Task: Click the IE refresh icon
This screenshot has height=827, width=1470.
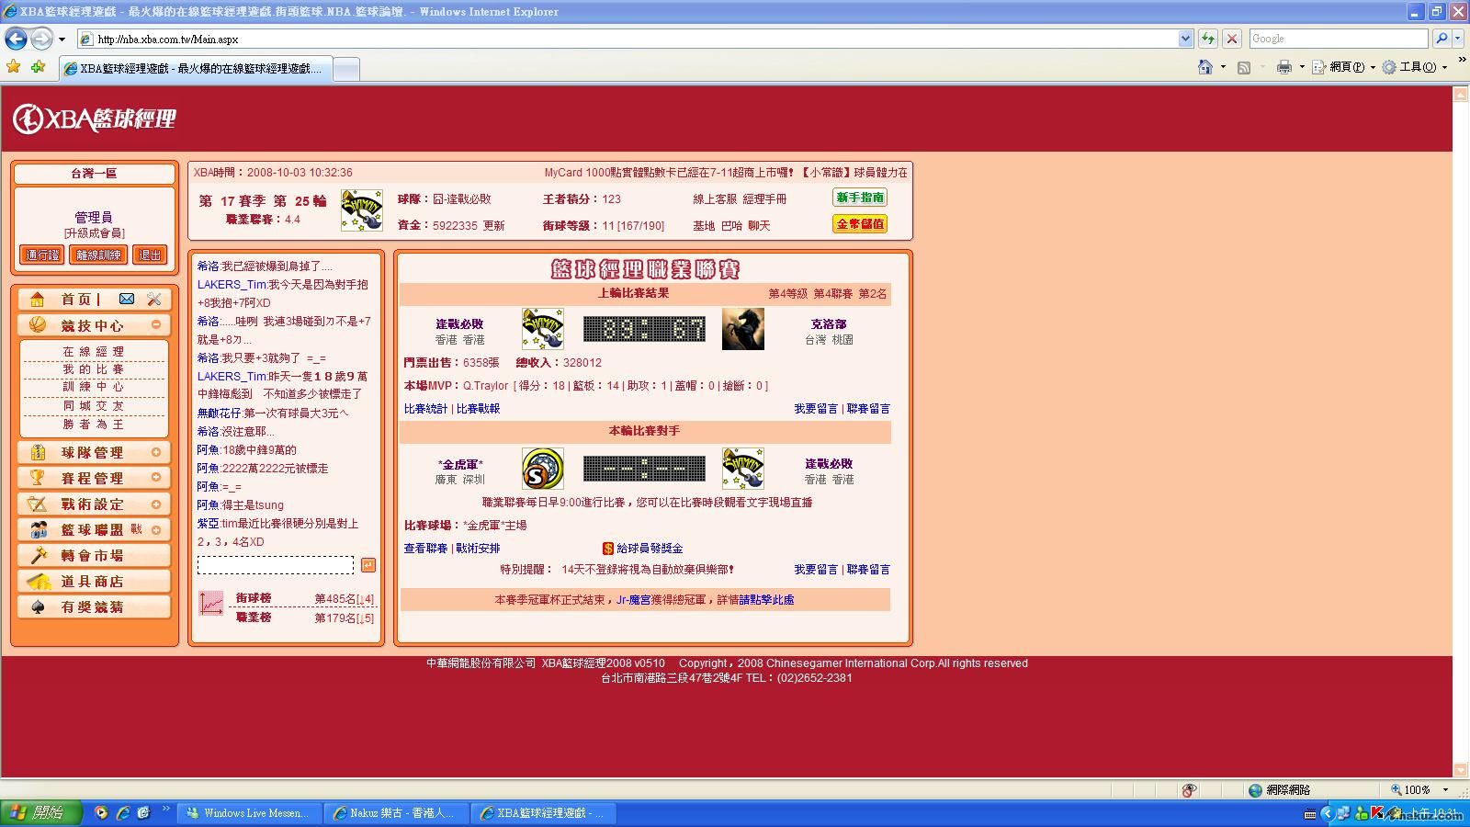Action: click(x=1207, y=39)
